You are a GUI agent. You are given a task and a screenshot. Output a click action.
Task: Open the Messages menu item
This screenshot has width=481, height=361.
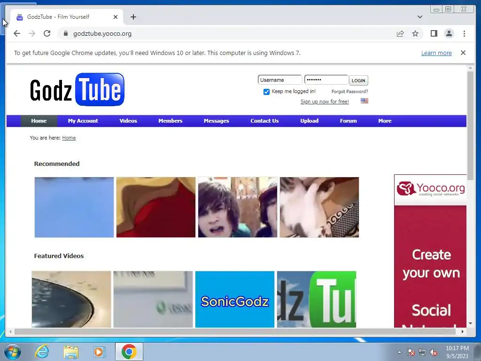(216, 121)
